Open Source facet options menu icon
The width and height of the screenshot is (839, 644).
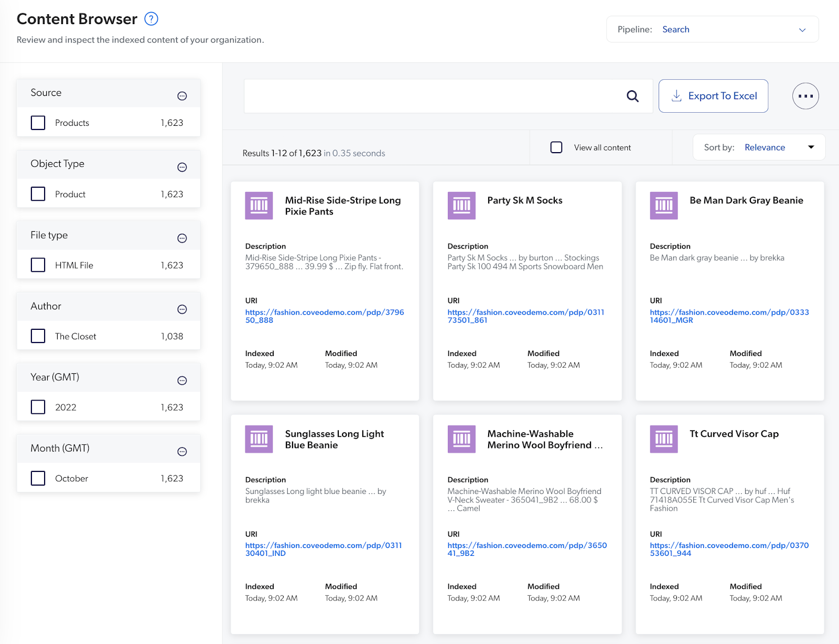click(182, 96)
